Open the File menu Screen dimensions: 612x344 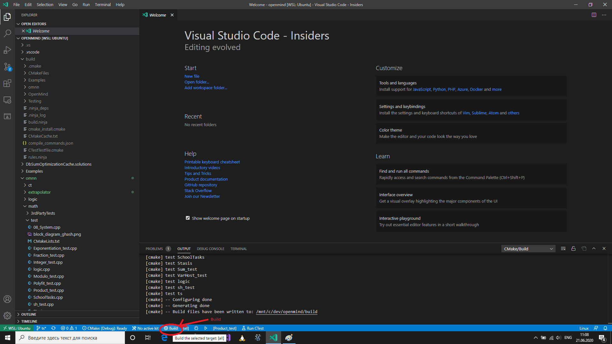pos(17,4)
